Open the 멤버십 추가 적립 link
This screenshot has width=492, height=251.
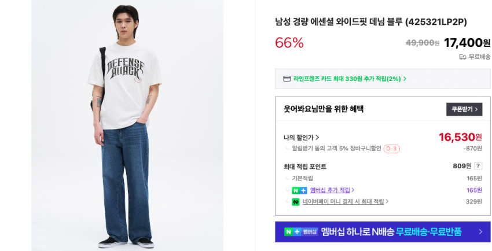point(332,190)
